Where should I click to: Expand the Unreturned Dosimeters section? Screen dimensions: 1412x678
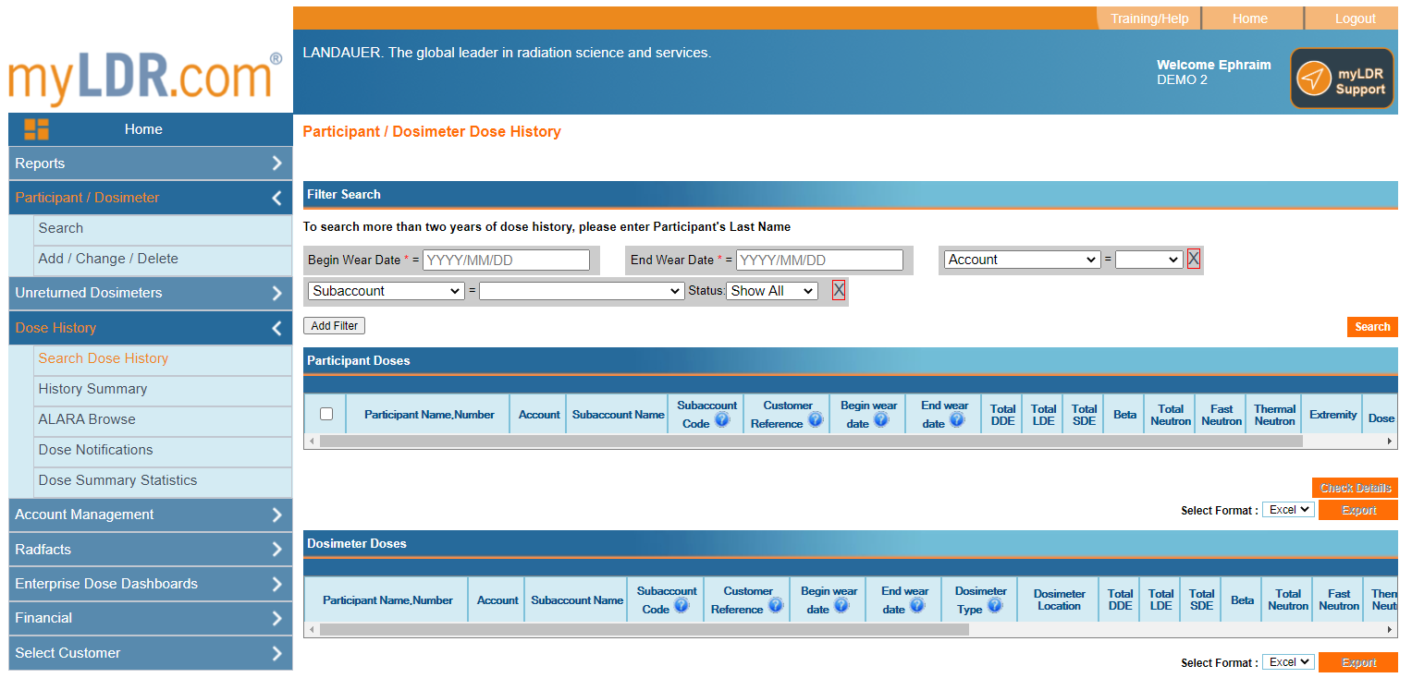coord(276,293)
